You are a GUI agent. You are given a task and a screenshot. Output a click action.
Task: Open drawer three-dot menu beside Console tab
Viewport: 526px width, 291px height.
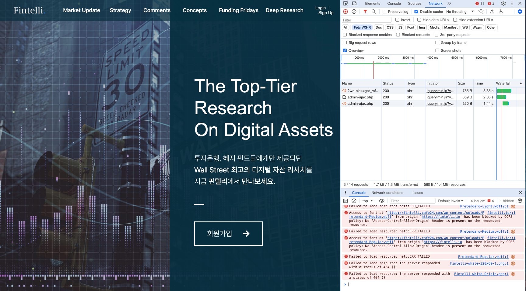point(345,193)
